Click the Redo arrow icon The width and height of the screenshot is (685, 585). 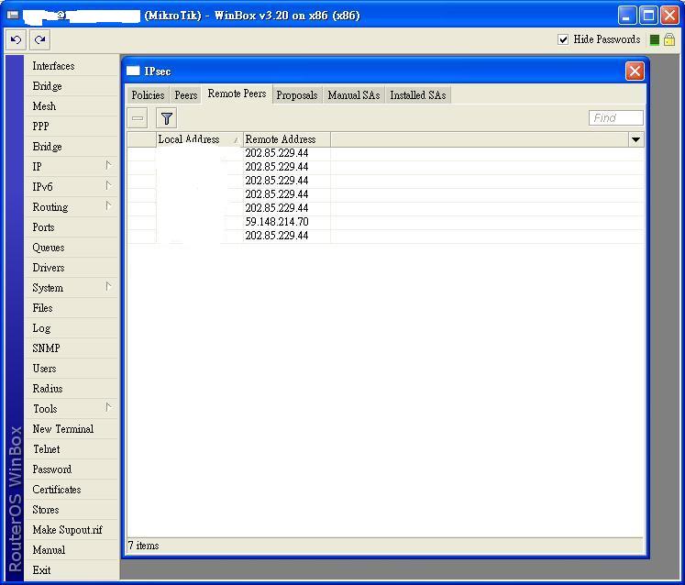(40, 39)
